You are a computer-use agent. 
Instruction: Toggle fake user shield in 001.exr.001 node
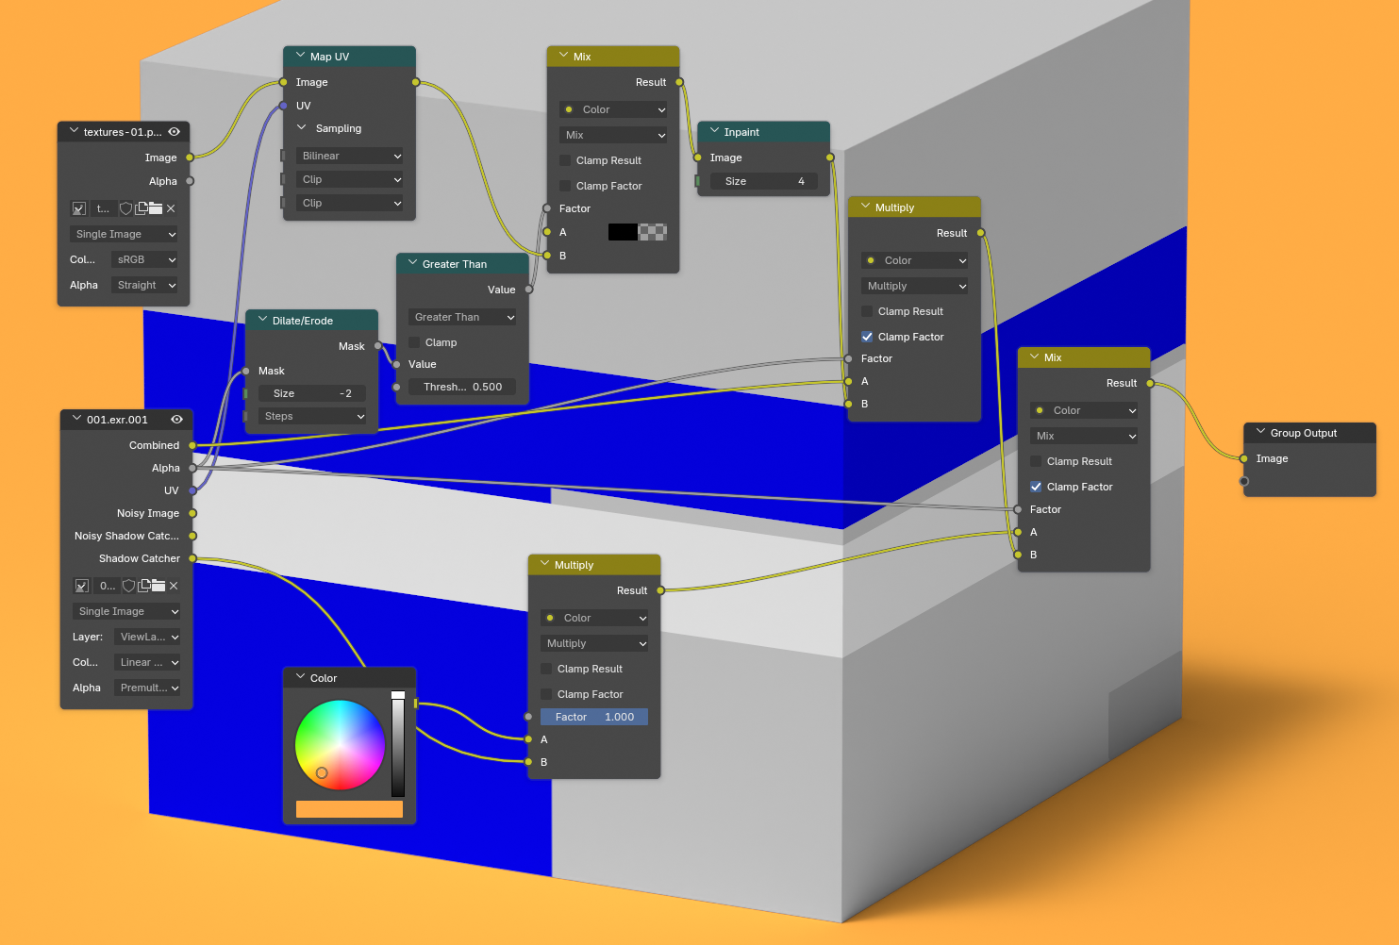[x=128, y=586]
